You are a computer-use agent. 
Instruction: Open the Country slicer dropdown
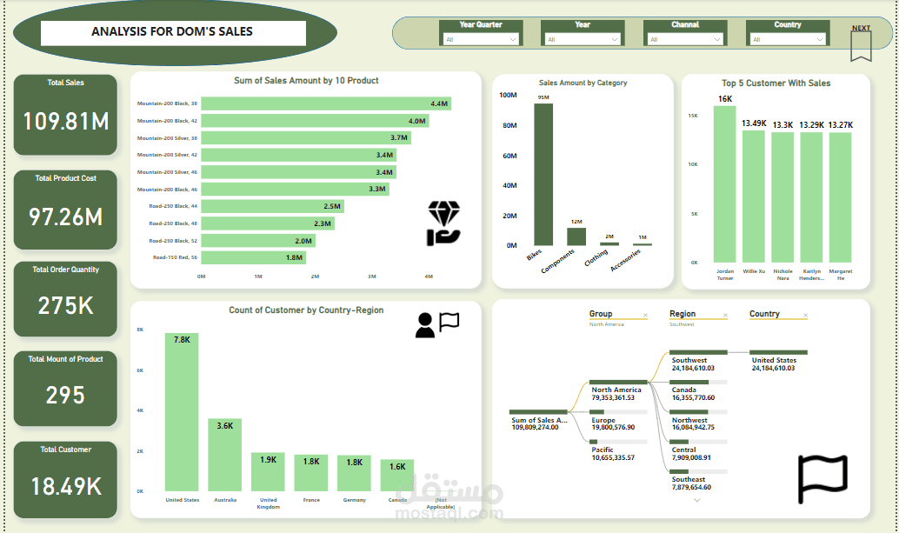[788, 39]
